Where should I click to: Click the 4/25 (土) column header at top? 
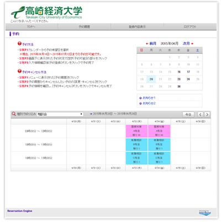click(181, 121)
